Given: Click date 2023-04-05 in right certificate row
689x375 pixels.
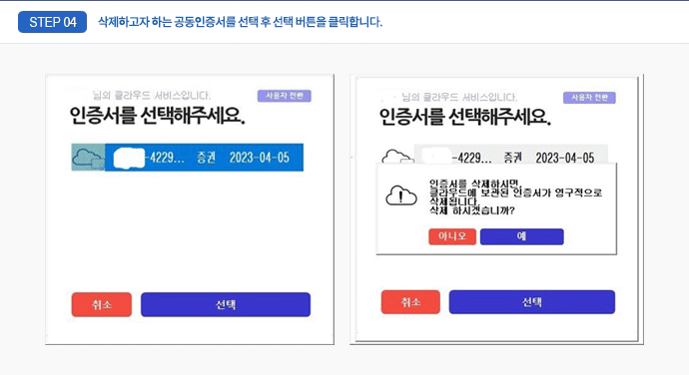Looking at the screenshot, I should 564,158.
